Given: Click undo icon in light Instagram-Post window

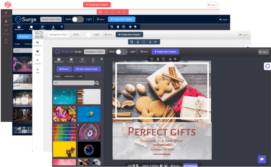Looking at the screenshot, I should click(x=132, y=42).
